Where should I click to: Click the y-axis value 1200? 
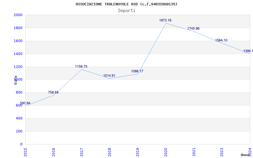click(18, 67)
